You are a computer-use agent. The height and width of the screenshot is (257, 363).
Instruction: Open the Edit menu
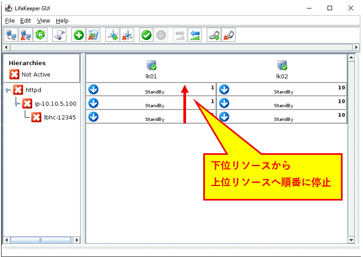(25, 21)
